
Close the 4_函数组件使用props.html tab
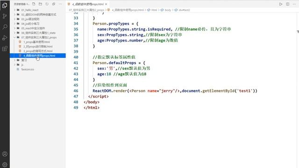click(106, 4)
